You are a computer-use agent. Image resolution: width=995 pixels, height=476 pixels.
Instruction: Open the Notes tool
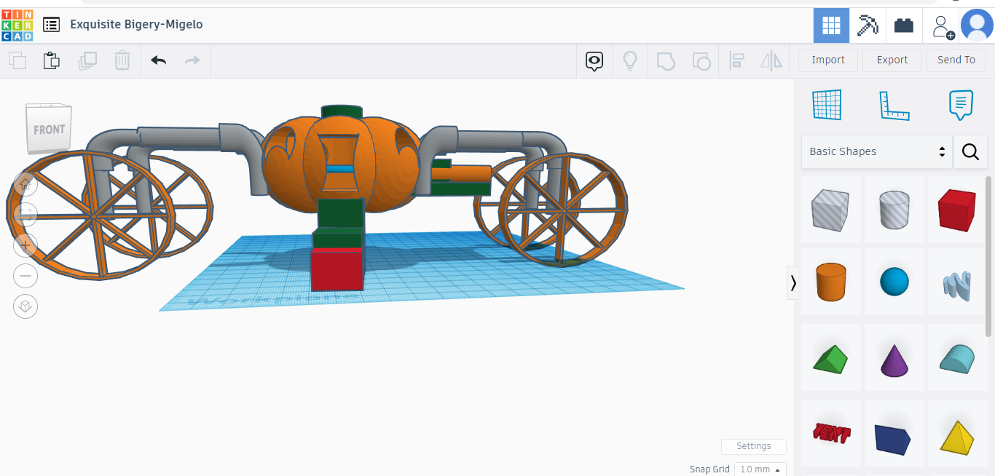click(x=961, y=105)
